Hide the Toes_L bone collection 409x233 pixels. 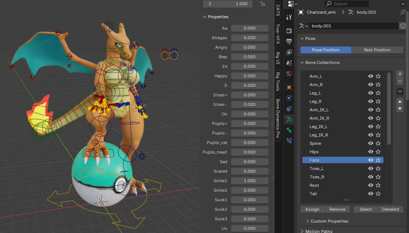pyautogui.click(x=370, y=169)
